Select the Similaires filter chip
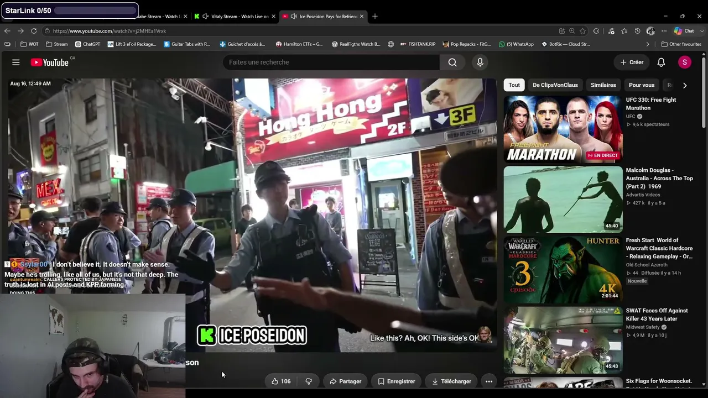 coord(603,85)
